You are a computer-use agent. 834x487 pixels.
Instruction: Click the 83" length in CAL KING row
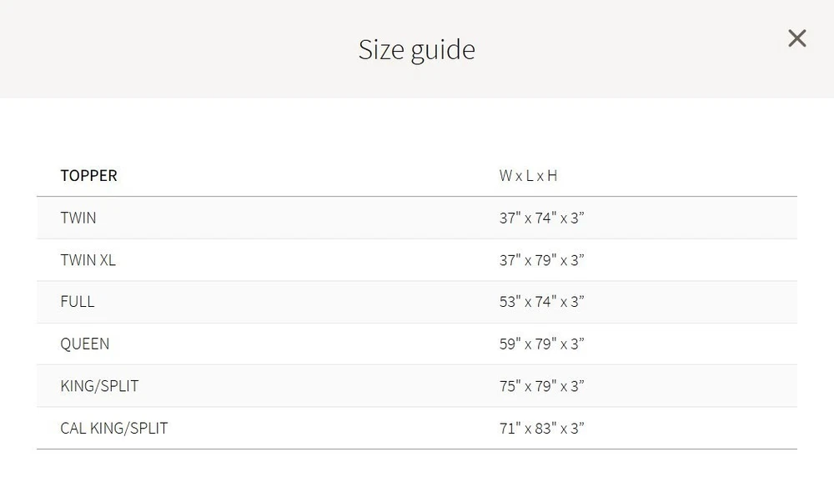(x=545, y=429)
